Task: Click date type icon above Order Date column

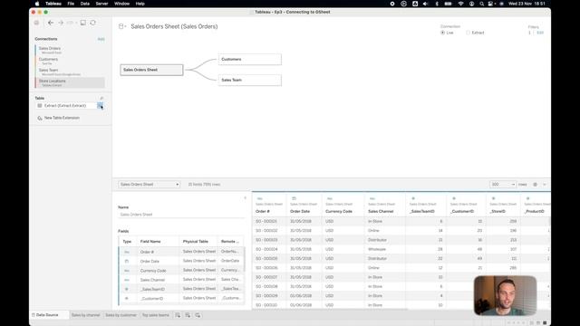Action: click(x=294, y=199)
